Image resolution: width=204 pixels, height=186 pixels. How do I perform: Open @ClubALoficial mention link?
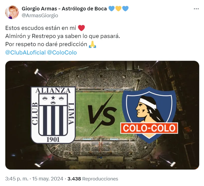tap(25, 52)
